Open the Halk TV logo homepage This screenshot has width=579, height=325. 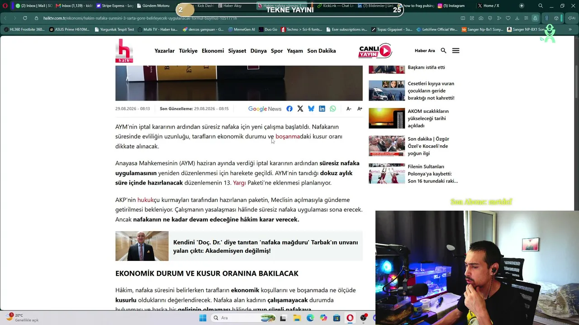pyautogui.click(x=124, y=51)
